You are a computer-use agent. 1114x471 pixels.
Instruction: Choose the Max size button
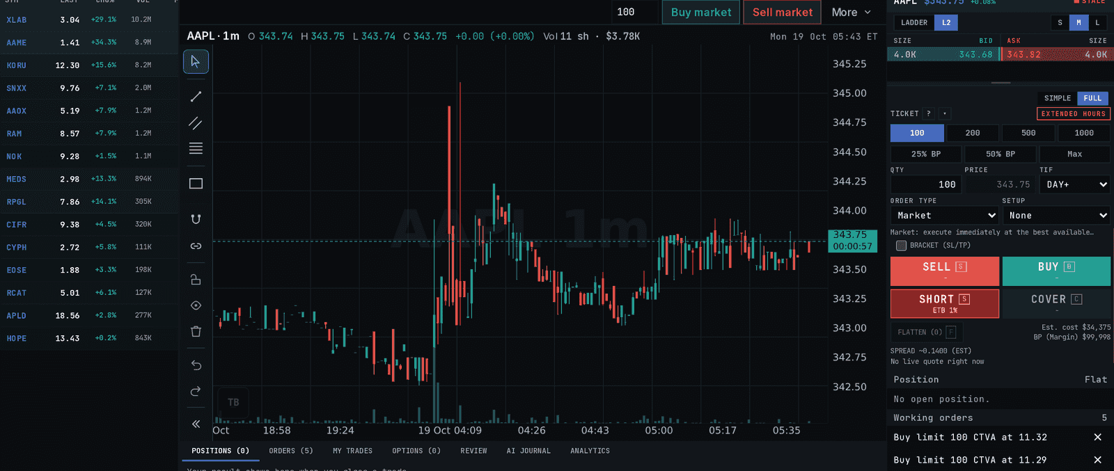(x=1075, y=154)
